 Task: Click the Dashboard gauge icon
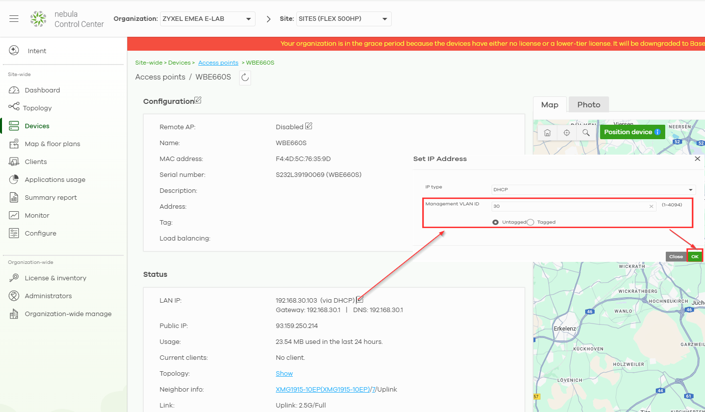click(14, 90)
